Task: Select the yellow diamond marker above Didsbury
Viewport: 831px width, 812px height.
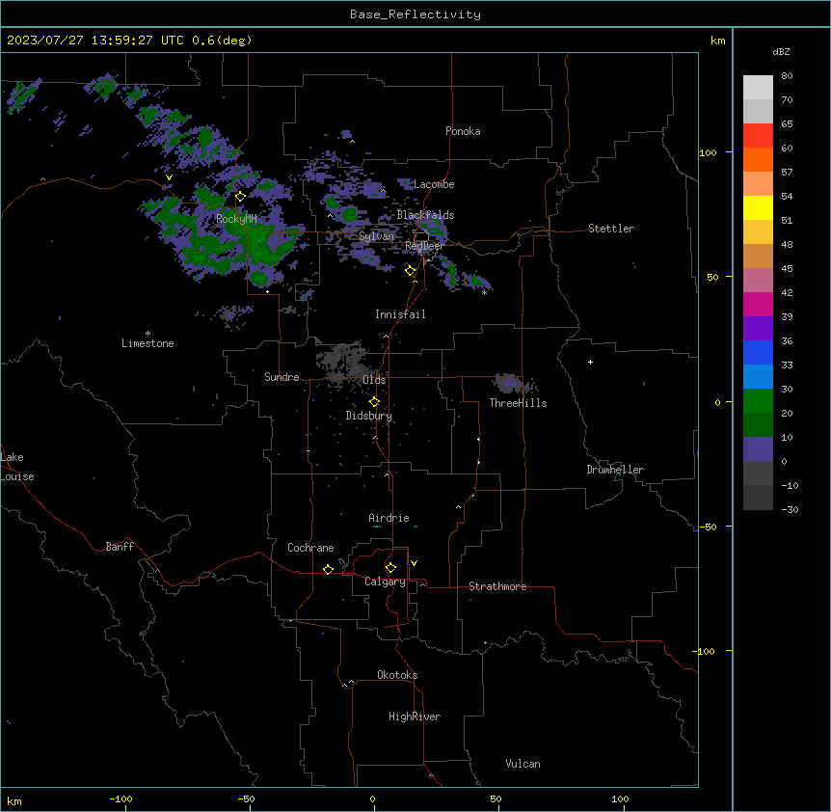Action: coord(374,402)
